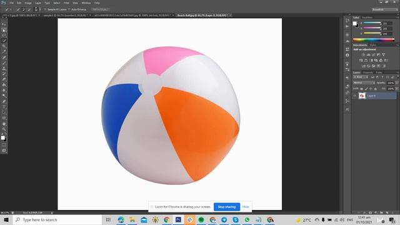Click the Add to selection mode icon
The image size is (400, 225).
tap(24, 9)
